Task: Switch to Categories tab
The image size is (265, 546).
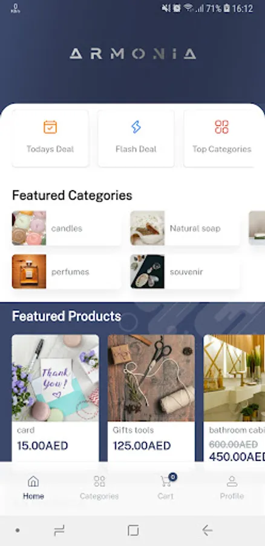Action: tap(99, 488)
